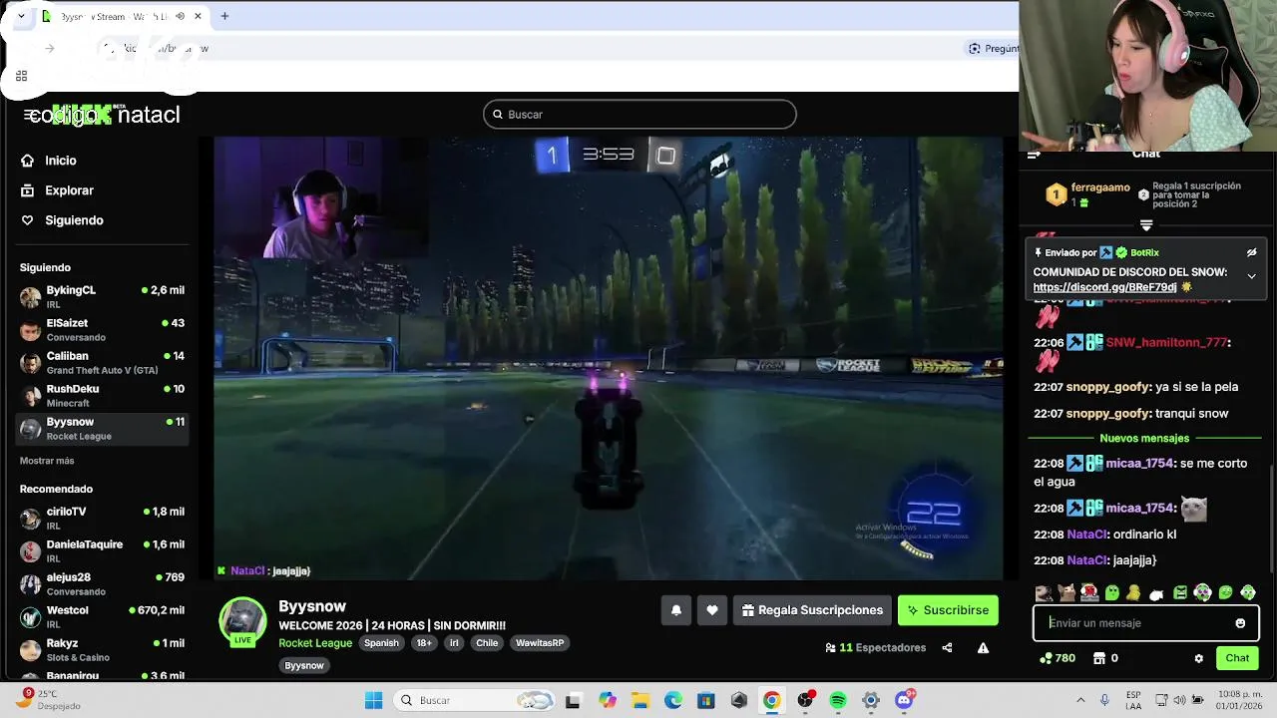The height and width of the screenshot is (718, 1277).
Task: Follow the channel with the heart icon
Action: (711, 610)
